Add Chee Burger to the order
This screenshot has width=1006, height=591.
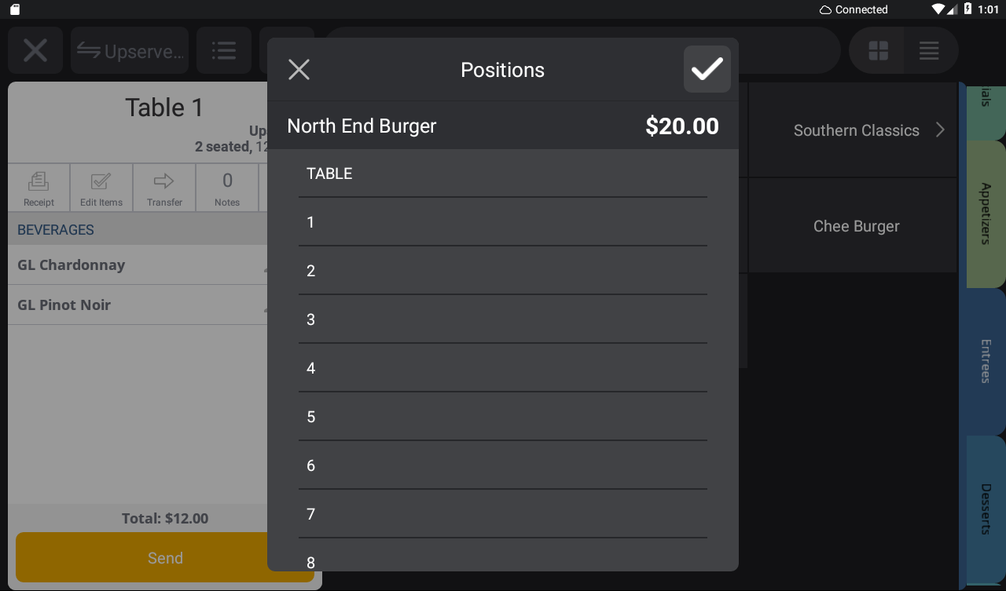pos(856,226)
